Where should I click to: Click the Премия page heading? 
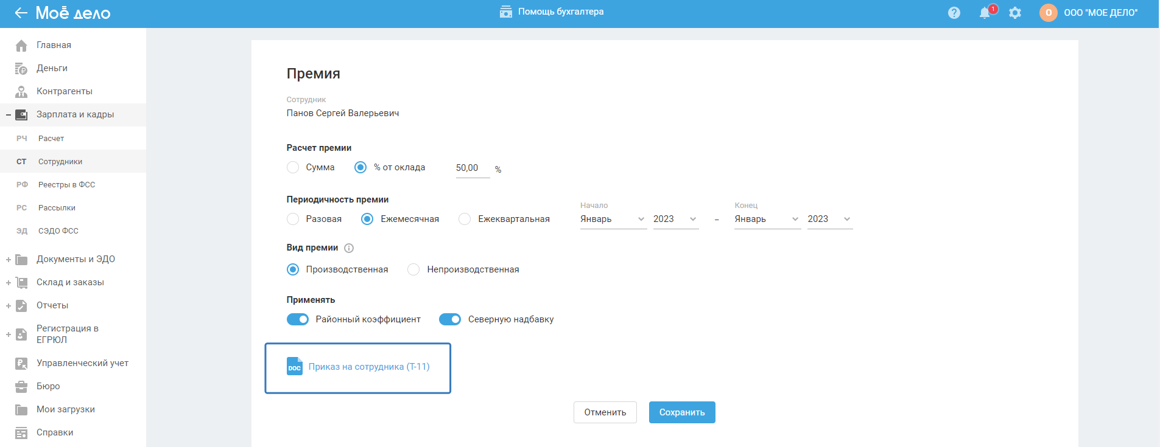[x=314, y=74]
